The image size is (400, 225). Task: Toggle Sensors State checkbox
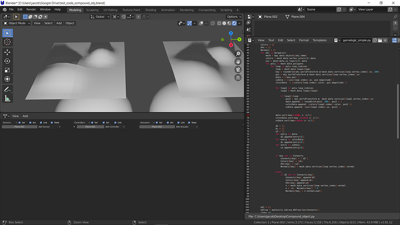[x=52, y=123]
